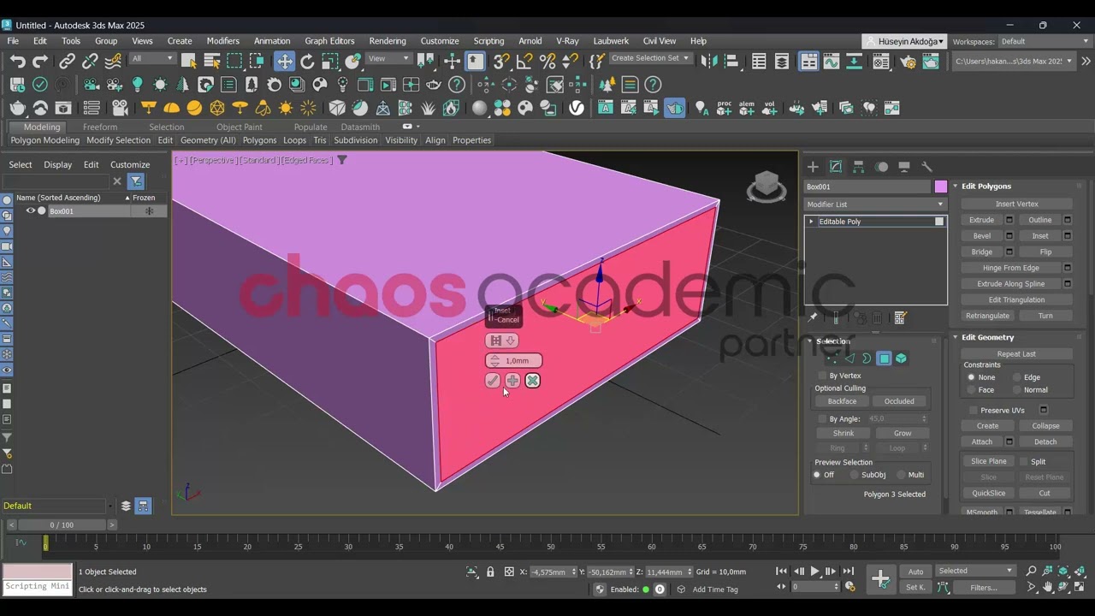Click the Align tool icon

[x=731, y=61]
